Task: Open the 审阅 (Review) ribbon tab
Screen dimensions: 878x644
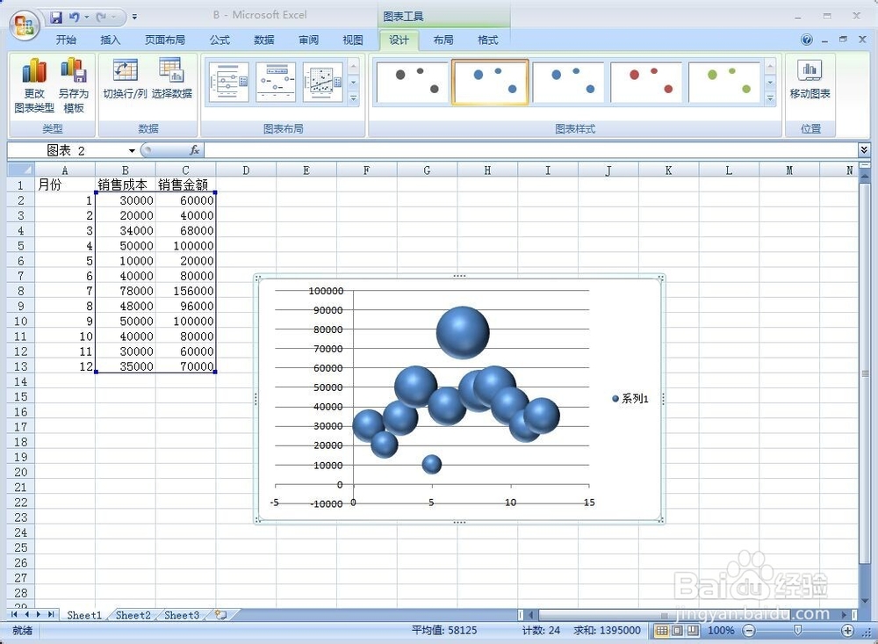Action: pos(308,40)
